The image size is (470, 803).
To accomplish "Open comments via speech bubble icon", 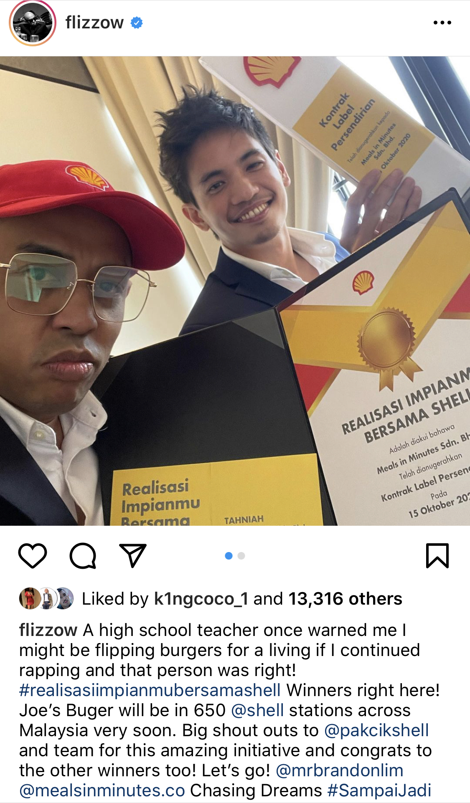I will click(83, 556).
